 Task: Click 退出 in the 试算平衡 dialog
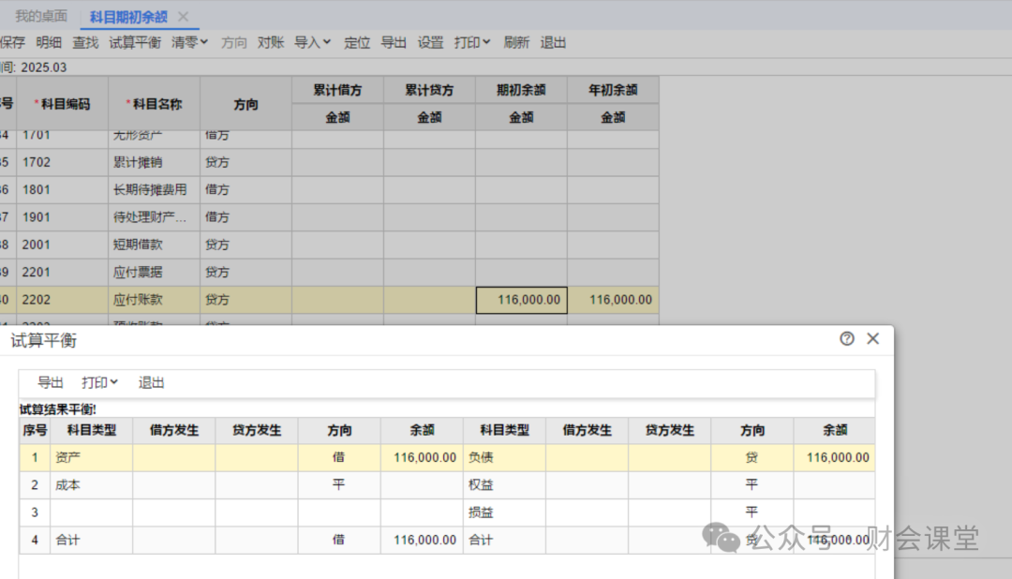point(152,382)
